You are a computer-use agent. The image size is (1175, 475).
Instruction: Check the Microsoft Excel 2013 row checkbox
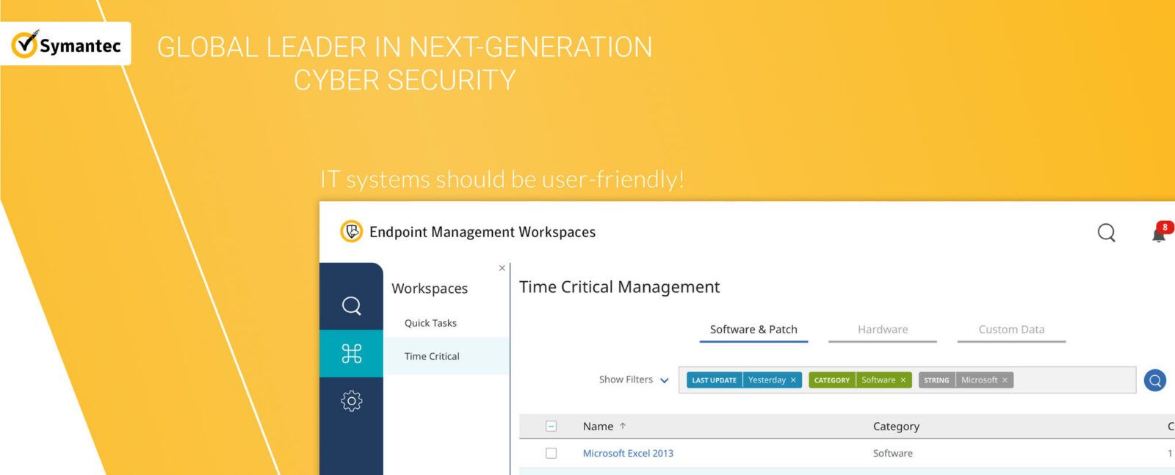coord(551,454)
